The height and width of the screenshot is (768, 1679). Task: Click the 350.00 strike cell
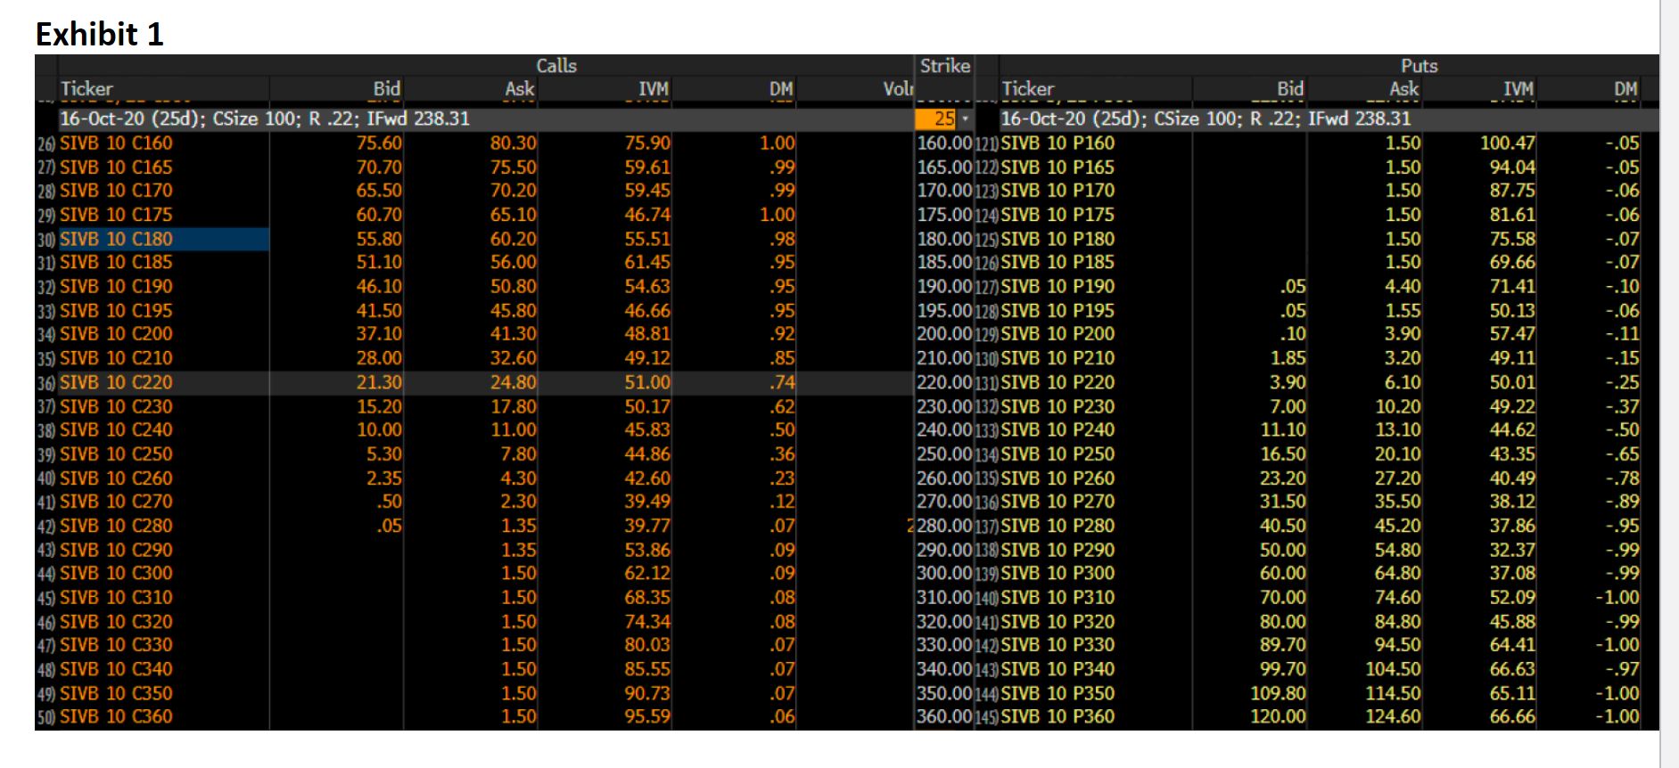click(x=944, y=693)
